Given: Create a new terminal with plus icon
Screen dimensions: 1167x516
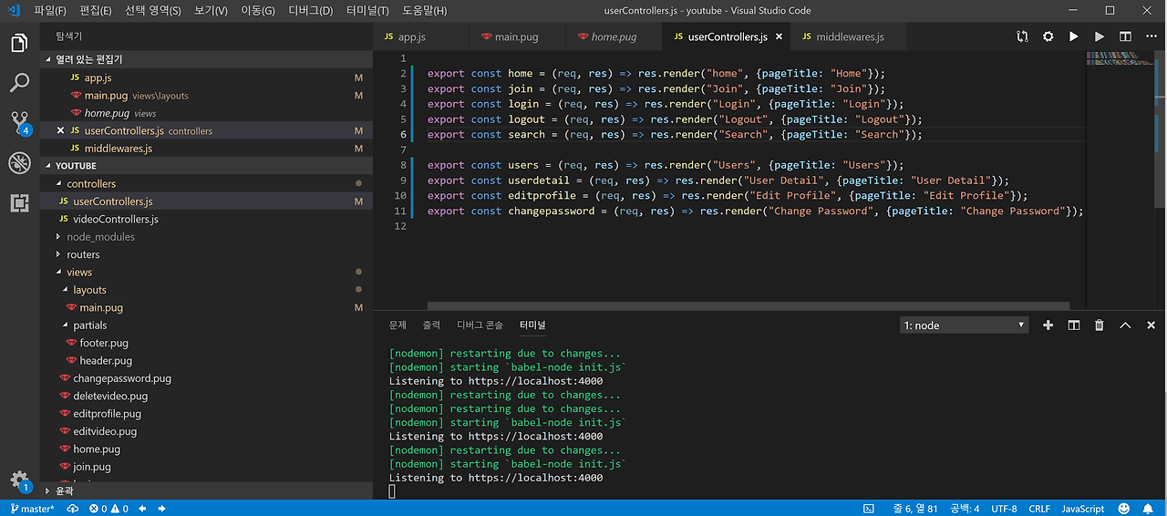Looking at the screenshot, I should click(x=1048, y=325).
